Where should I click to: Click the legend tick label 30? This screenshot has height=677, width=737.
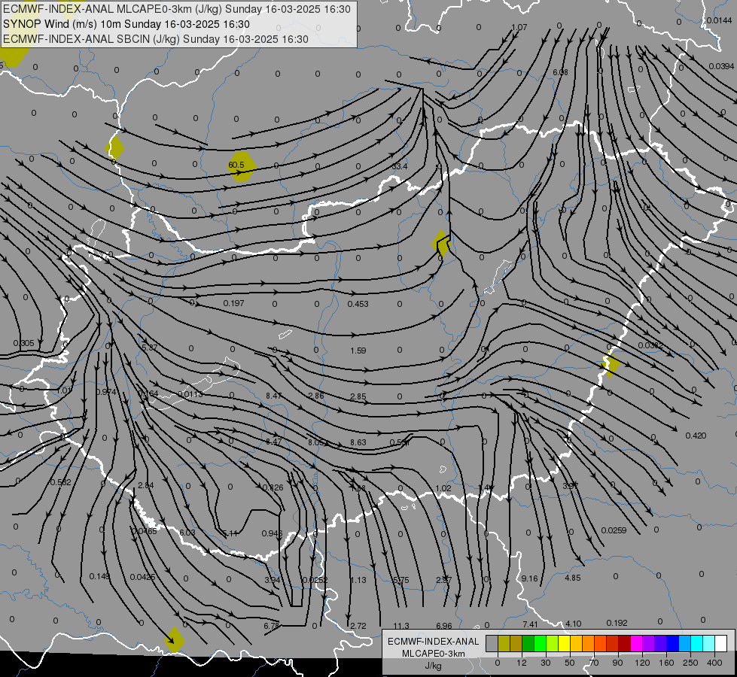(545, 663)
